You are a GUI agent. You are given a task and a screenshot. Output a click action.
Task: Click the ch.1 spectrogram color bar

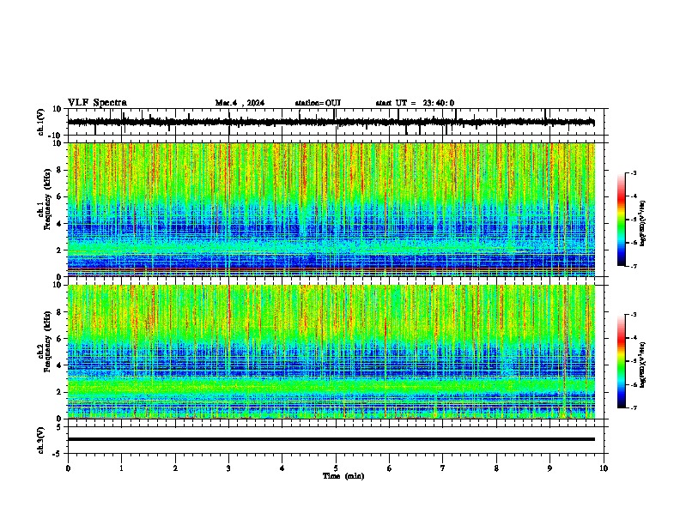621,220
